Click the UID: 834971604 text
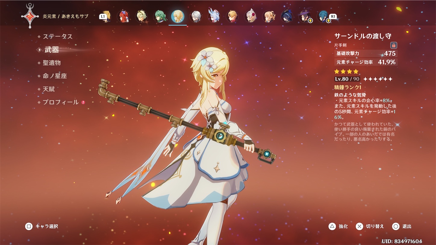Screen dimensions: 436x245 coord(402,241)
